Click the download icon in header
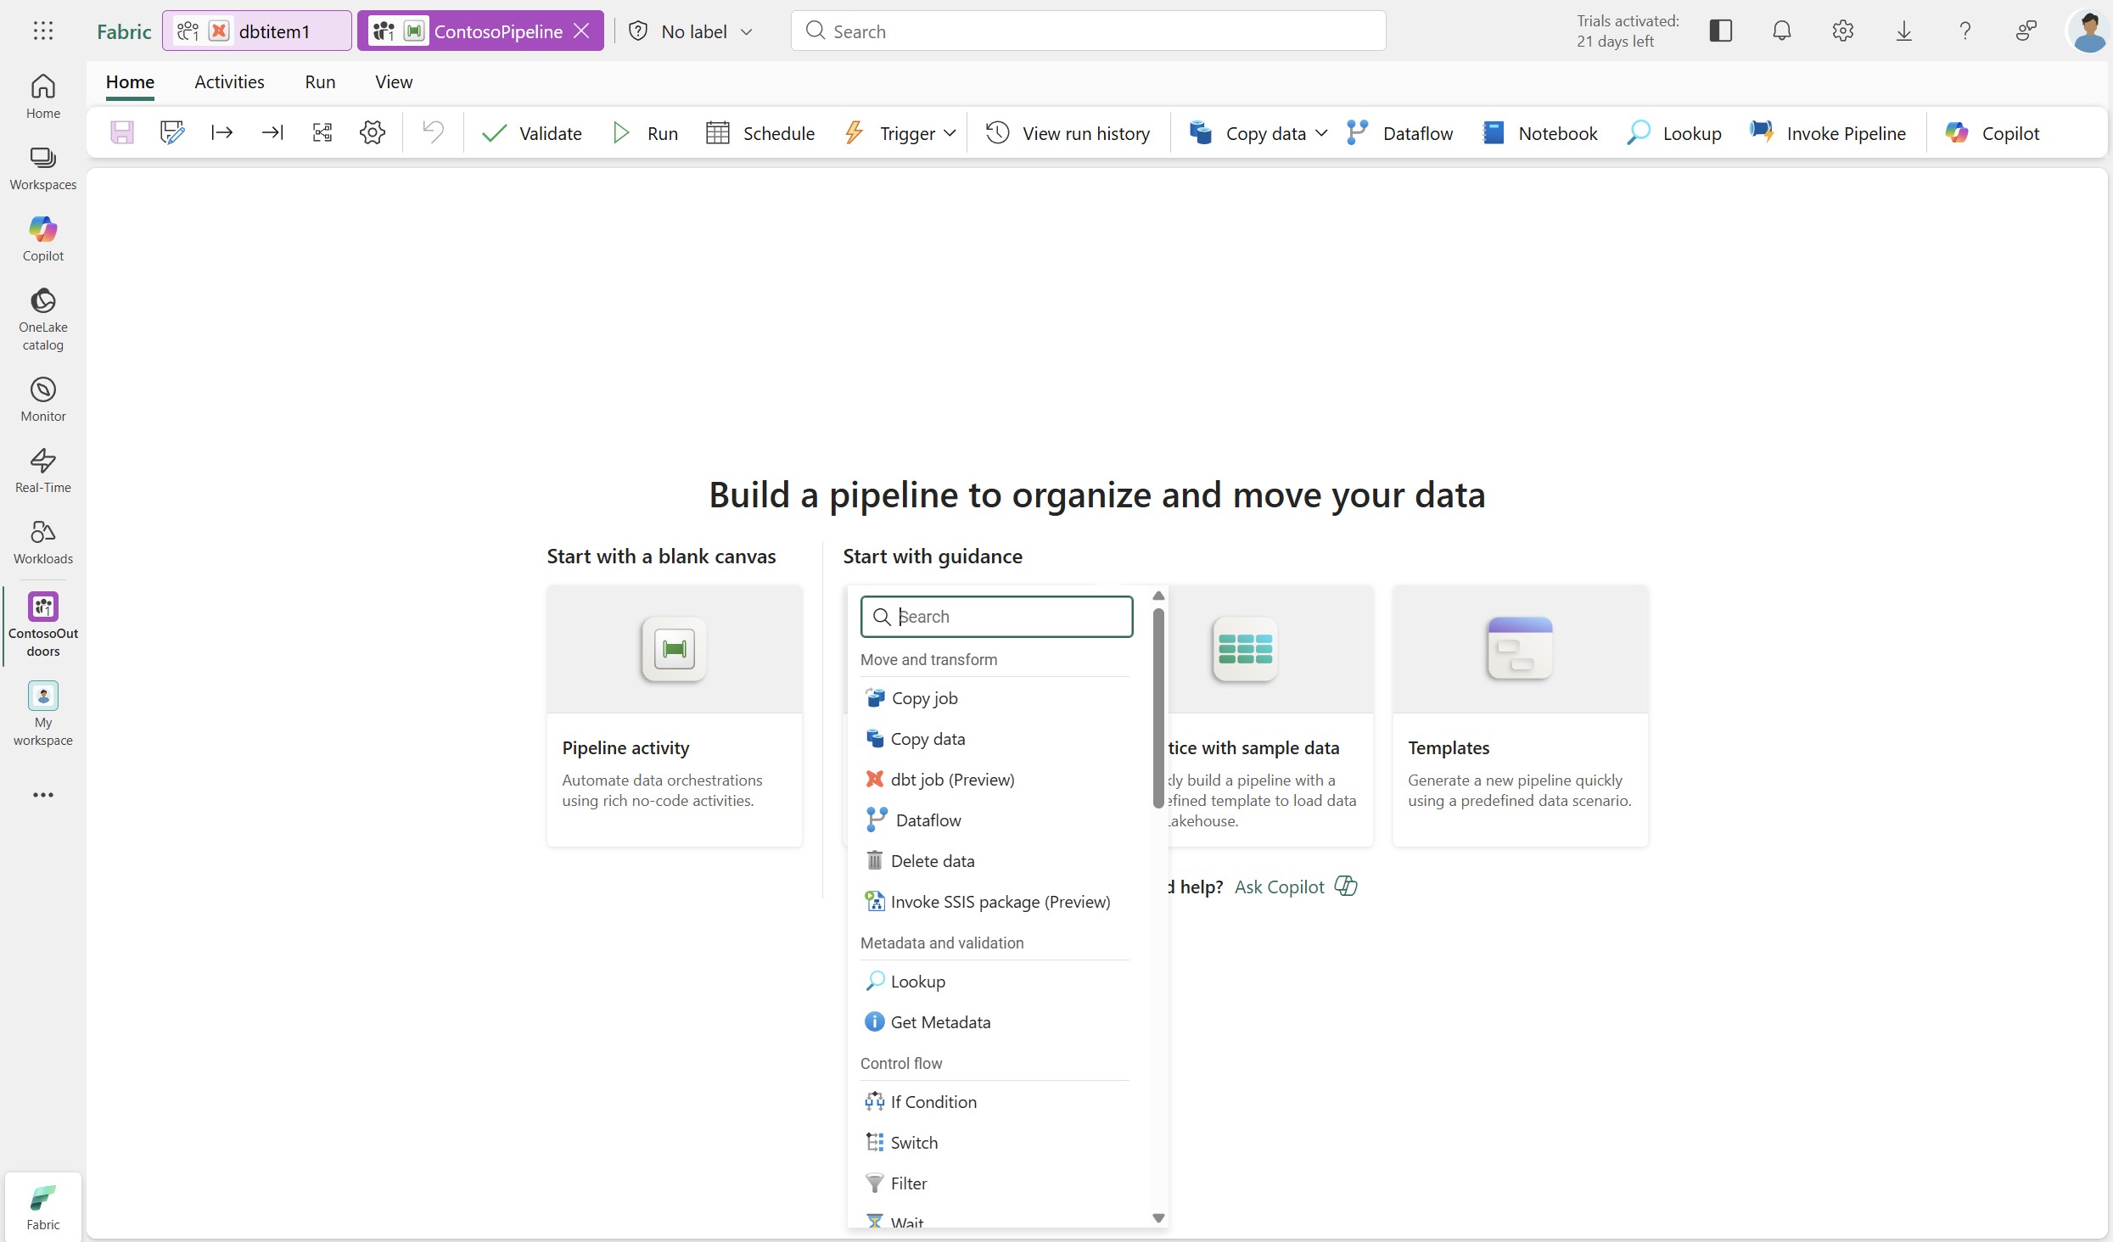Image resolution: width=2113 pixels, height=1242 pixels. (1903, 31)
